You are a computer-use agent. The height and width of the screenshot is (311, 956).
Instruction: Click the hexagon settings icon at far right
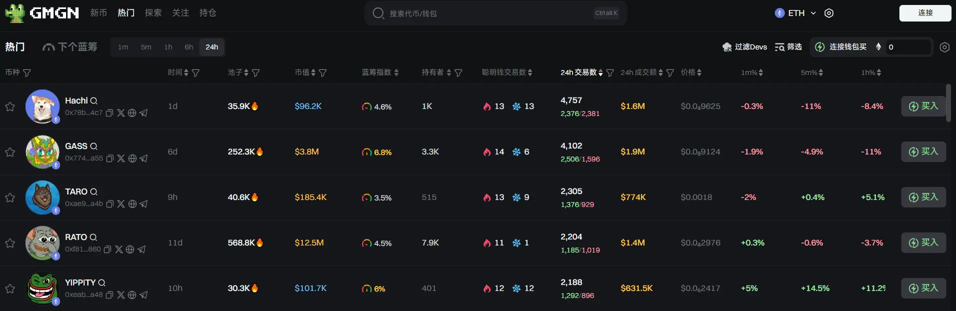(x=944, y=47)
